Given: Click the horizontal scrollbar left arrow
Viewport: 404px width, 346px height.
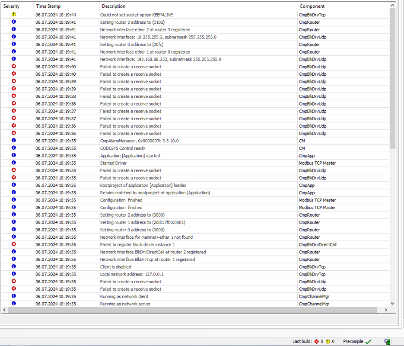Looking at the screenshot, I should click(4, 310).
